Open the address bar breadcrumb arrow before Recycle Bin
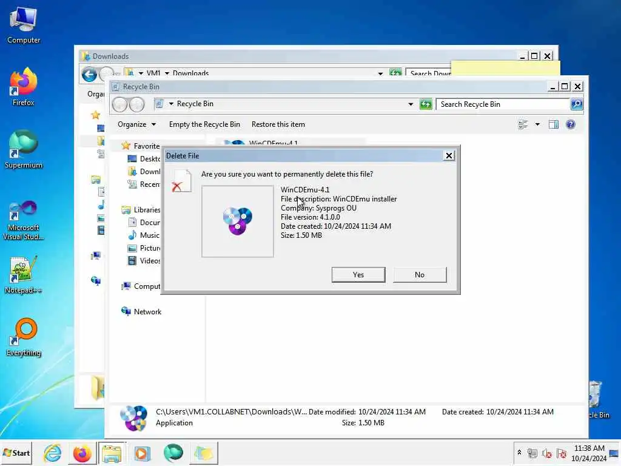 [171, 104]
